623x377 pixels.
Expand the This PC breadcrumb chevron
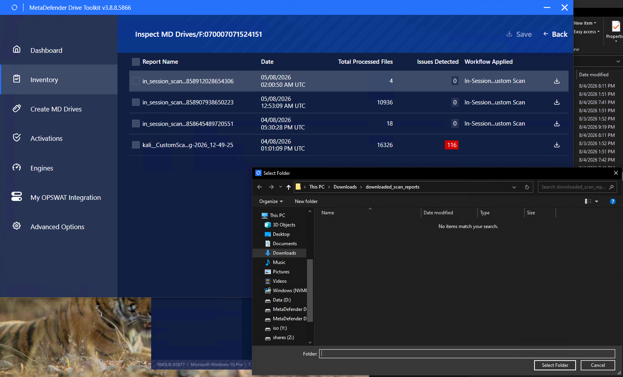point(329,187)
